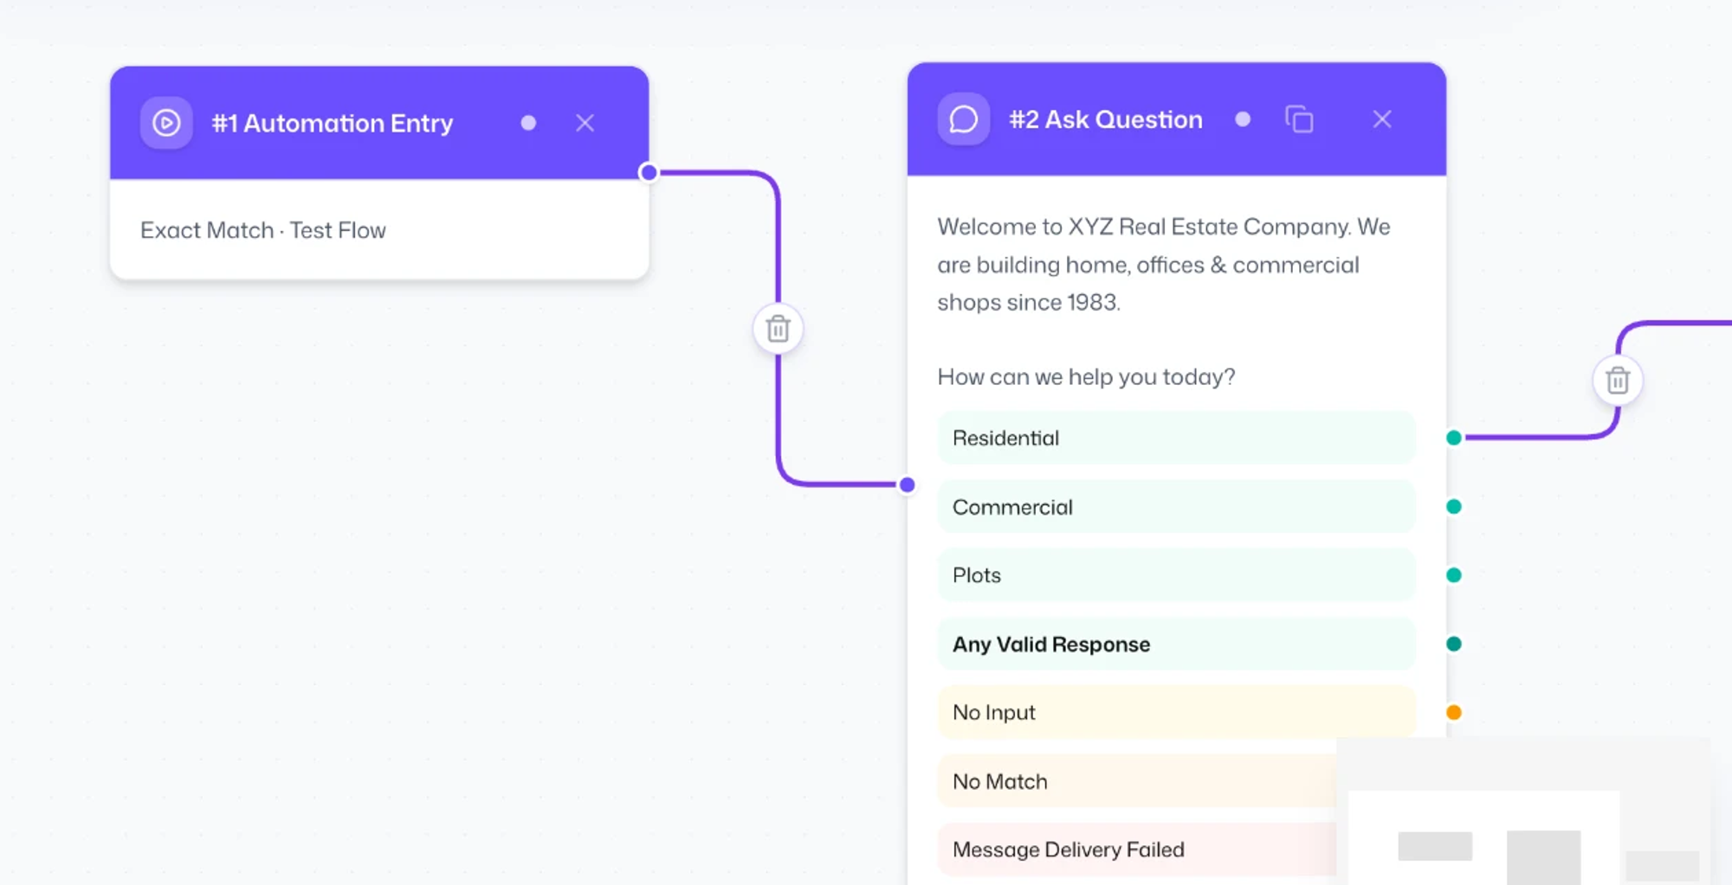Click the play icon on Automation Entry node
The image size is (1732, 885).
(166, 123)
